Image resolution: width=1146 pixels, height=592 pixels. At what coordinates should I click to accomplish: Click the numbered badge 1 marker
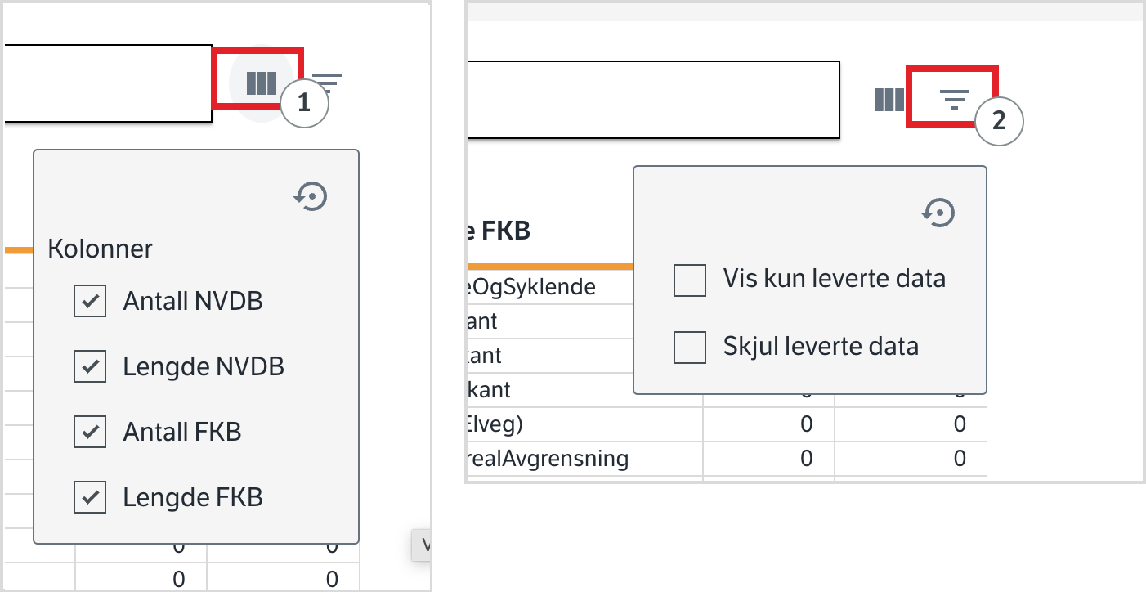(x=304, y=104)
